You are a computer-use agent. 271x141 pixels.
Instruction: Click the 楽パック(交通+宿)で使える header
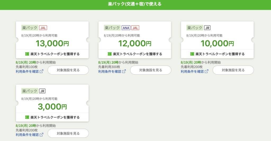135,4
